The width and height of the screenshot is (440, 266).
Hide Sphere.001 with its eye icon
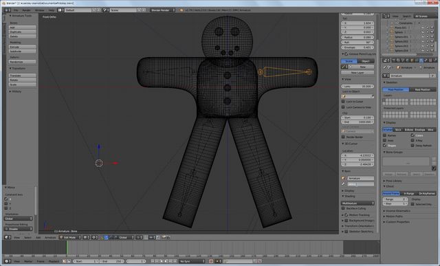tap(423, 36)
